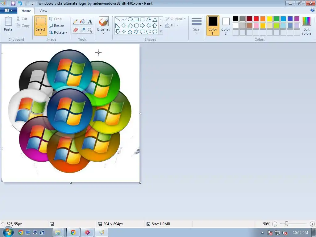Open the Select options dropdown arrow
316x237 pixels.
[40, 33]
